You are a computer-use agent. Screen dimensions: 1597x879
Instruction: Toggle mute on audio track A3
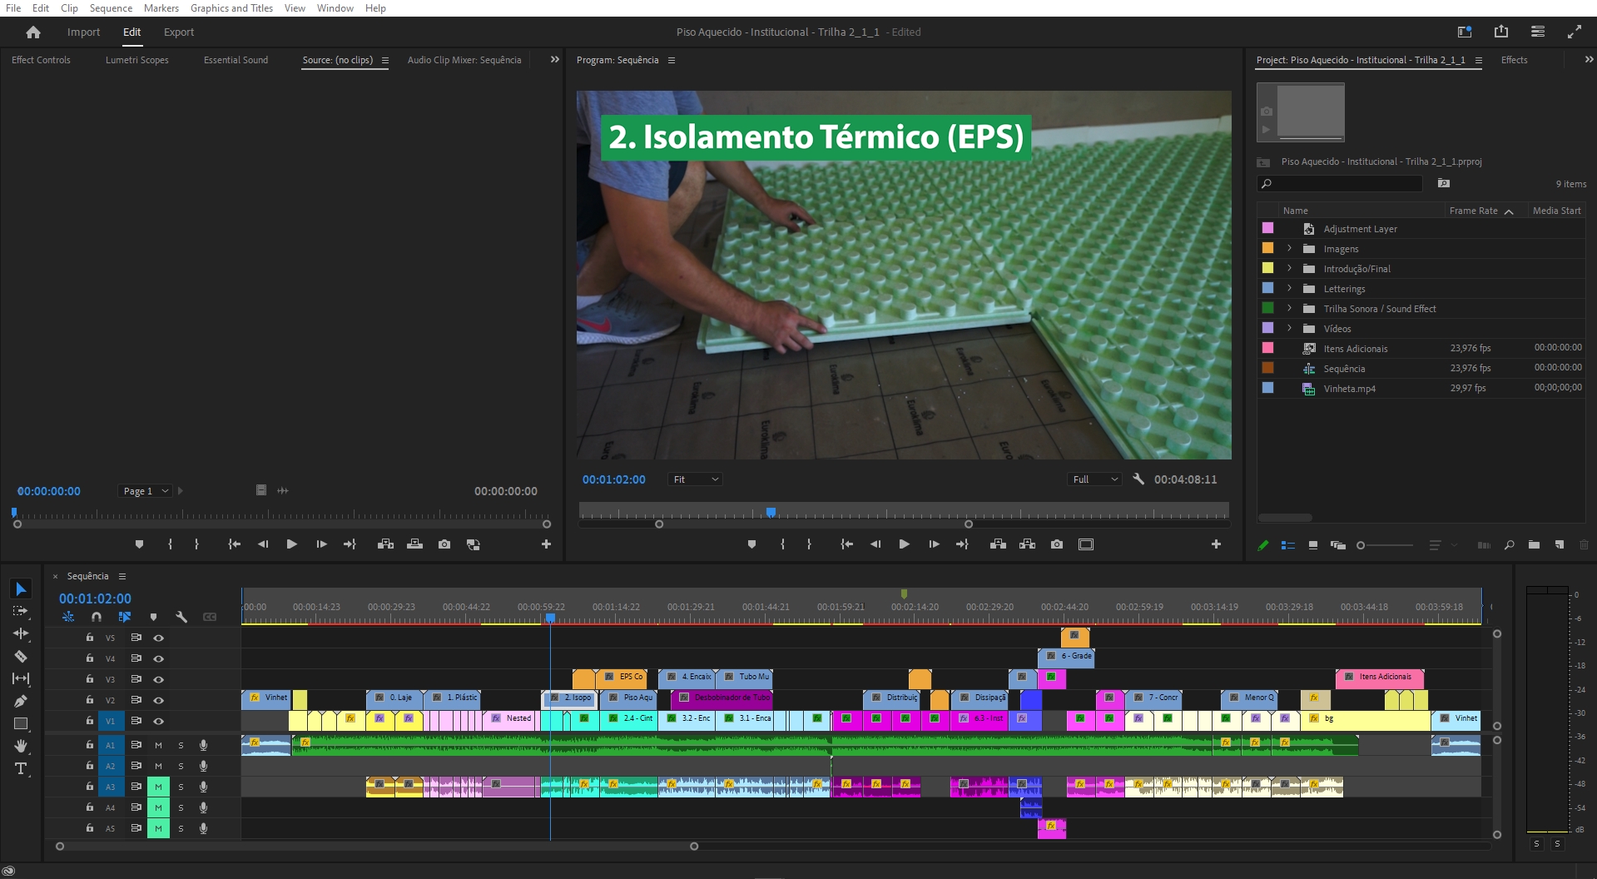coord(158,787)
